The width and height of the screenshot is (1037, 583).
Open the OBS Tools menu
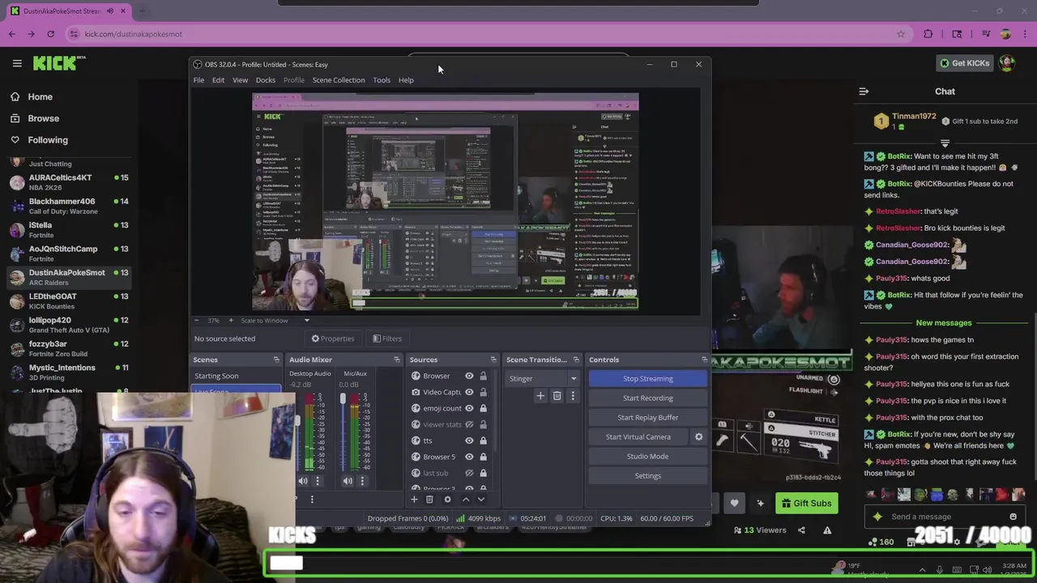382,80
